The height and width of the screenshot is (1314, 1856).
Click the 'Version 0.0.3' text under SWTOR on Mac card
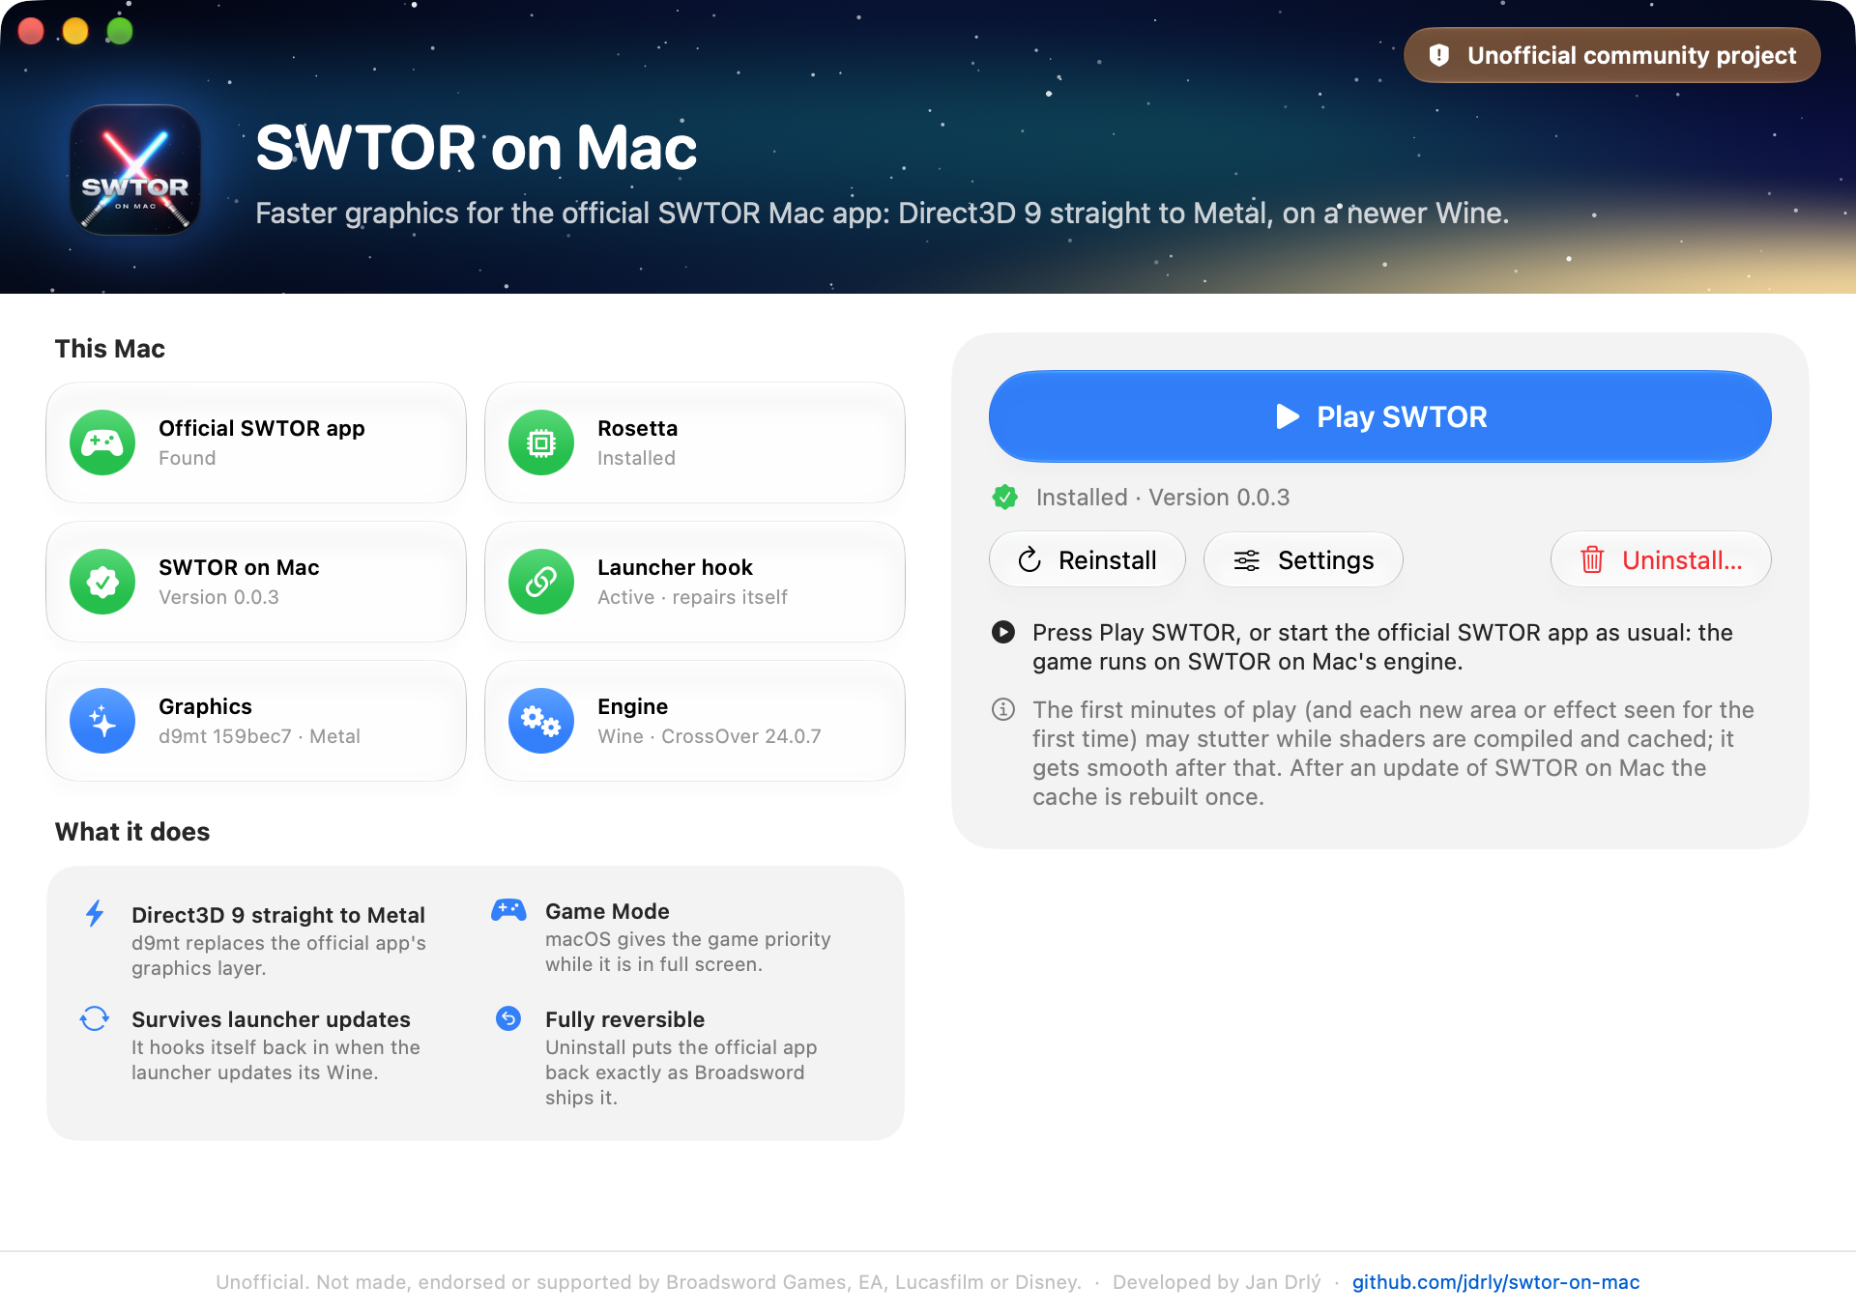point(218,597)
